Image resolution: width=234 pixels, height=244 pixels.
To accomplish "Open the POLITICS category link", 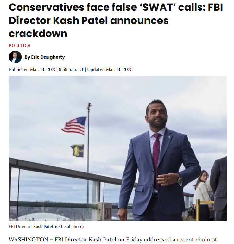I will tap(20, 45).
